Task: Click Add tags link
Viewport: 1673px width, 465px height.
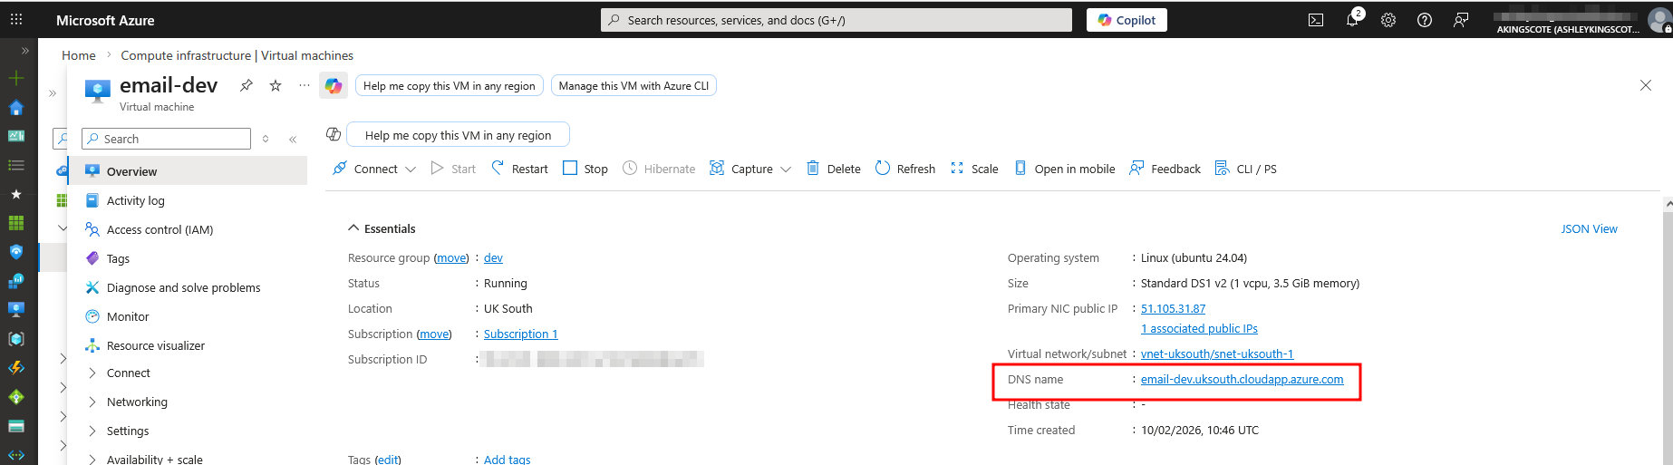Action: 507,459
